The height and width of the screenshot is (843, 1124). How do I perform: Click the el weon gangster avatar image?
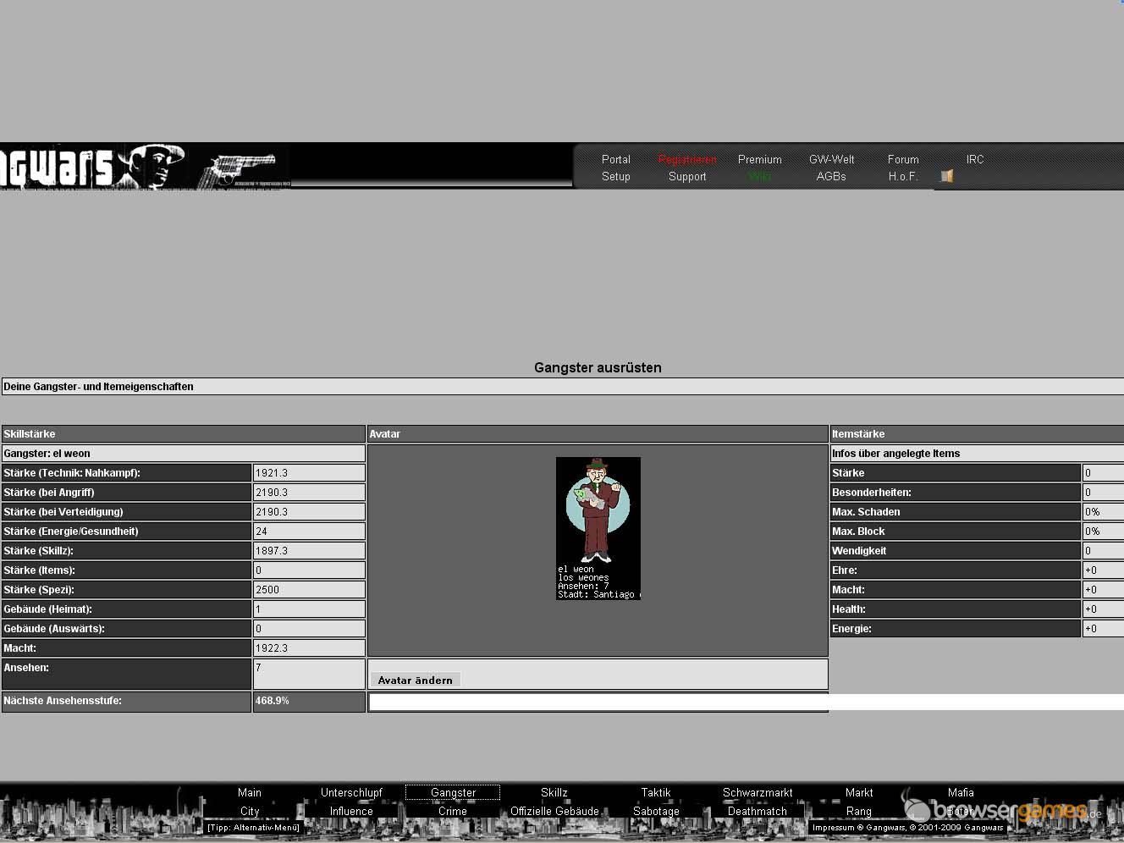tap(598, 528)
